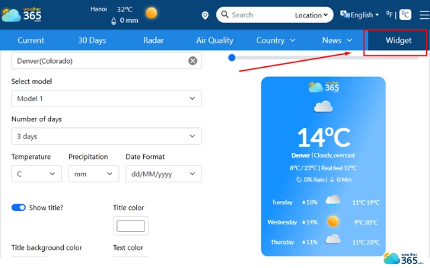Expand the Country menu
This screenshot has width=430, height=268.
(x=275, y=40)
